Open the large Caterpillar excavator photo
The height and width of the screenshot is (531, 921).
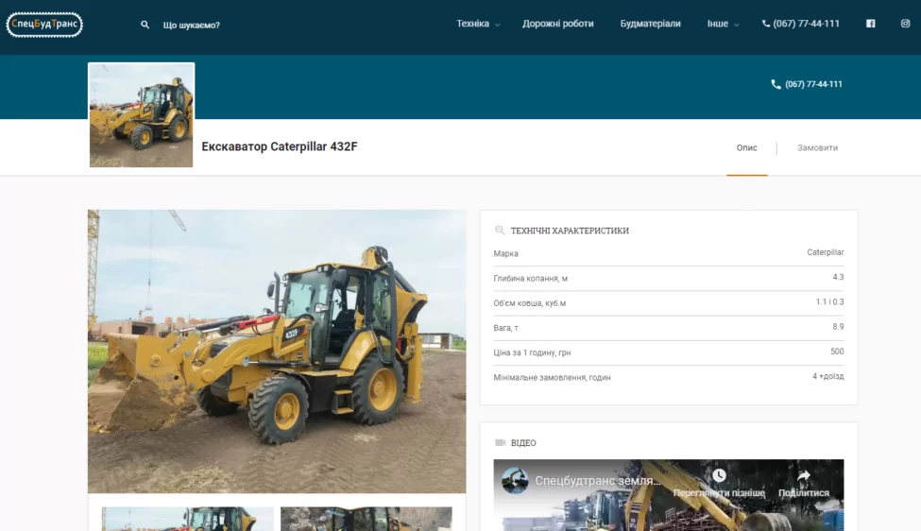pyautogui.click(x=277, y=351)
